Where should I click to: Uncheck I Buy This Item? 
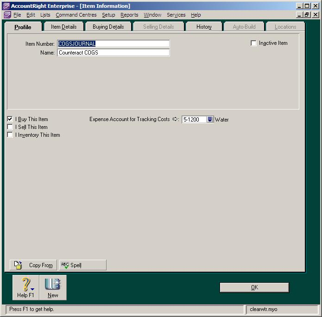pyautogui.click(x=10, y=119)
